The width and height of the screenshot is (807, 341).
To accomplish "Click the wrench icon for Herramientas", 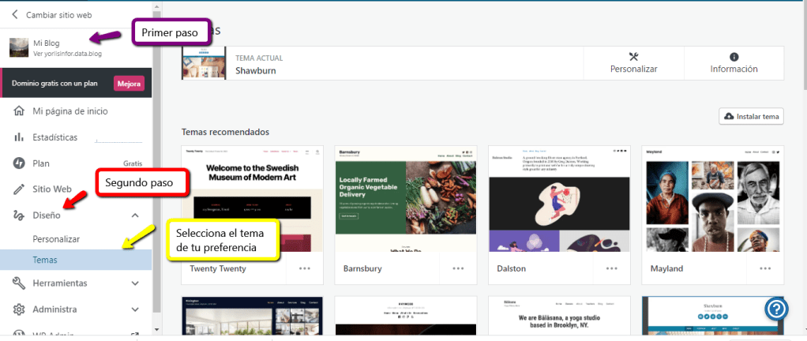I will coord(19,283).
